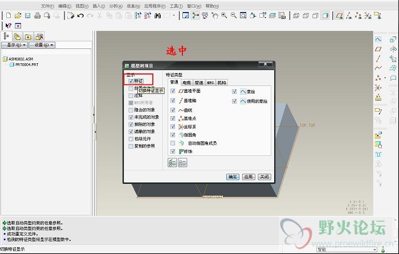This screenshot has height=254, width=399.
Task: Uncheck the 未完成的对象 checkbox
Action: [131, 117]
